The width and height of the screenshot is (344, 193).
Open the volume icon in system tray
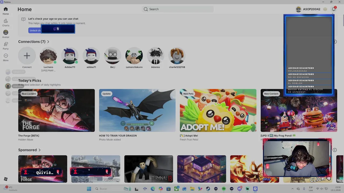322,189
